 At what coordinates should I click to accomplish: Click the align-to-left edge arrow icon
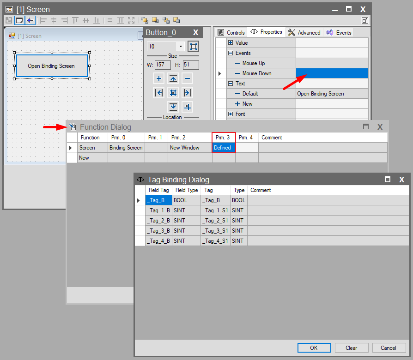point(158,93)
